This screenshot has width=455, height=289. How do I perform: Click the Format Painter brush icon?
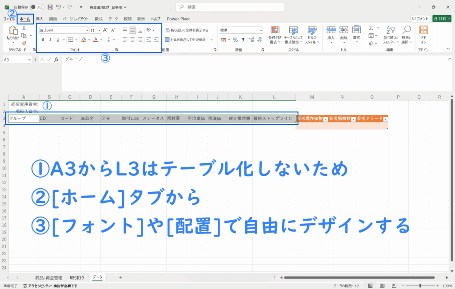click(24, 43)
